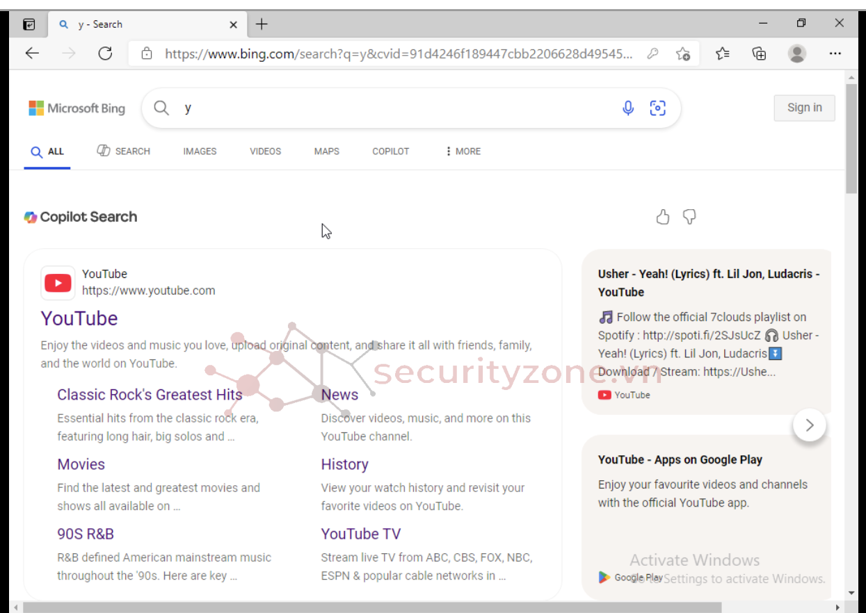Open Tab actions menu icon
Image resolution: width=866 pixels, height=613 pixels.
(29, 24)
